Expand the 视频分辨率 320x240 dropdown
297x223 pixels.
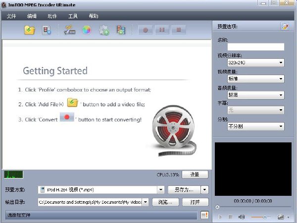pyautogui.click(x=256, y=63)
